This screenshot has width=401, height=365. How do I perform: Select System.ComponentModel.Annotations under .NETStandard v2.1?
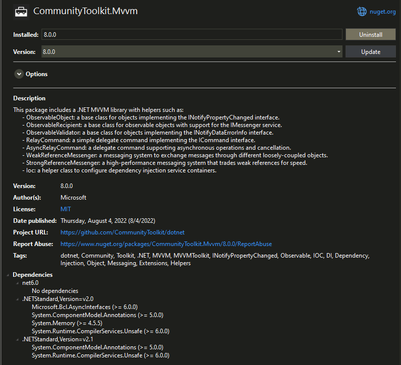click(x=97, y=347)
